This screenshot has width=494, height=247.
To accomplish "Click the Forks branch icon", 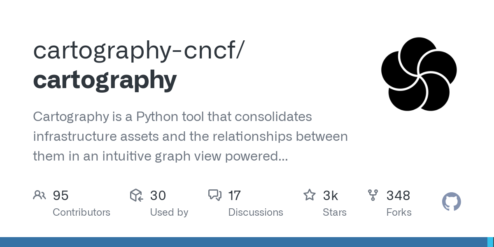I will tap(373, 195).
